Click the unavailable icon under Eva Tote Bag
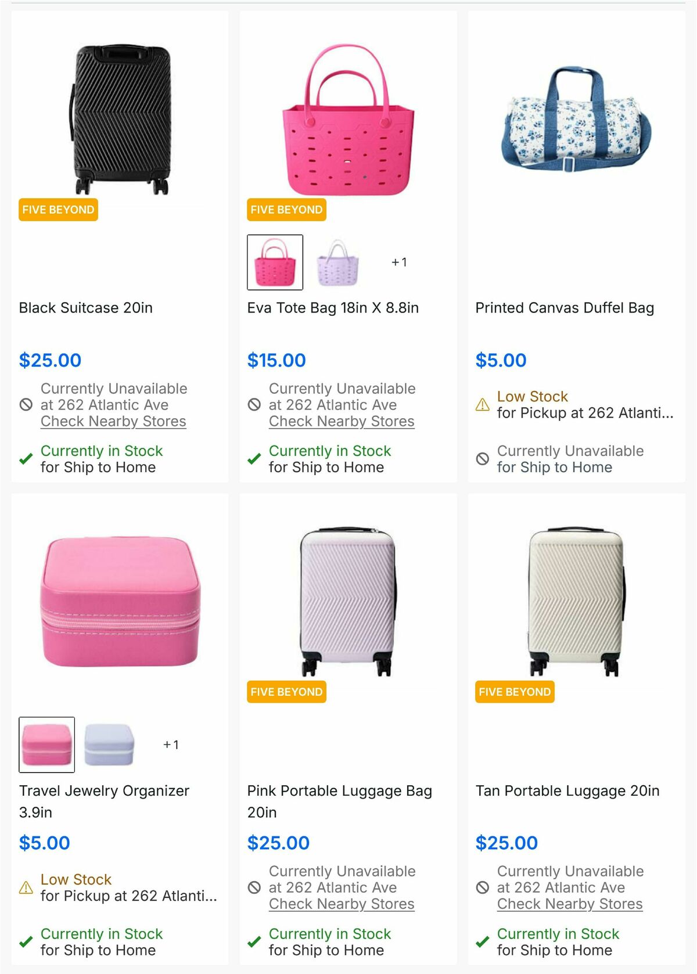 click(254, 405)
